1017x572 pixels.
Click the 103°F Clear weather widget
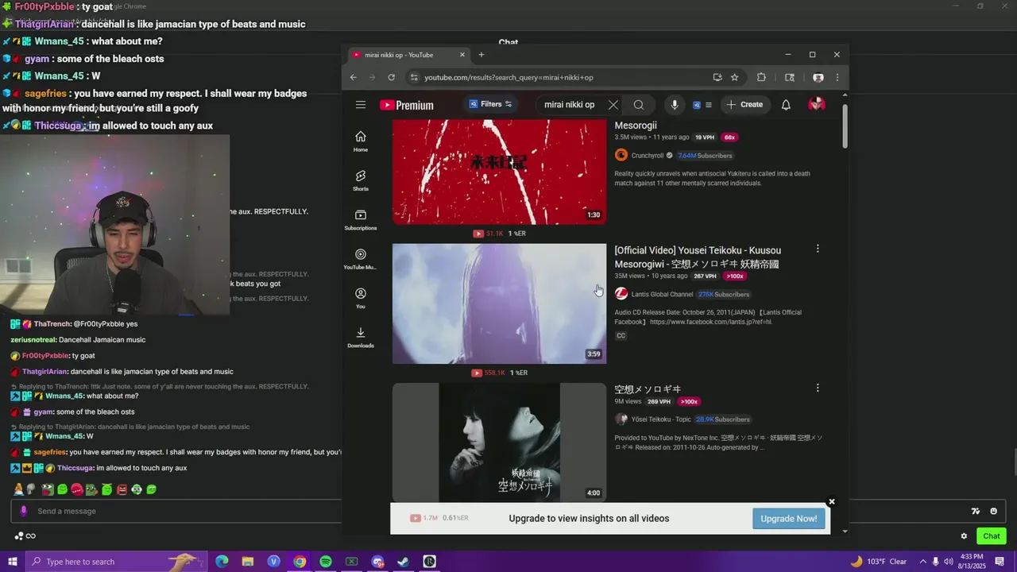tap(878, 562)
